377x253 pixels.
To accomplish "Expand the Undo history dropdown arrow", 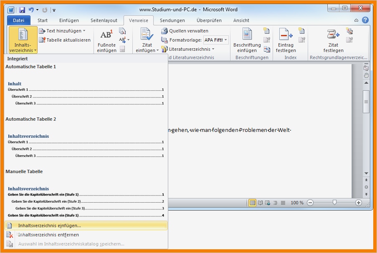I will tap(37, 10).
